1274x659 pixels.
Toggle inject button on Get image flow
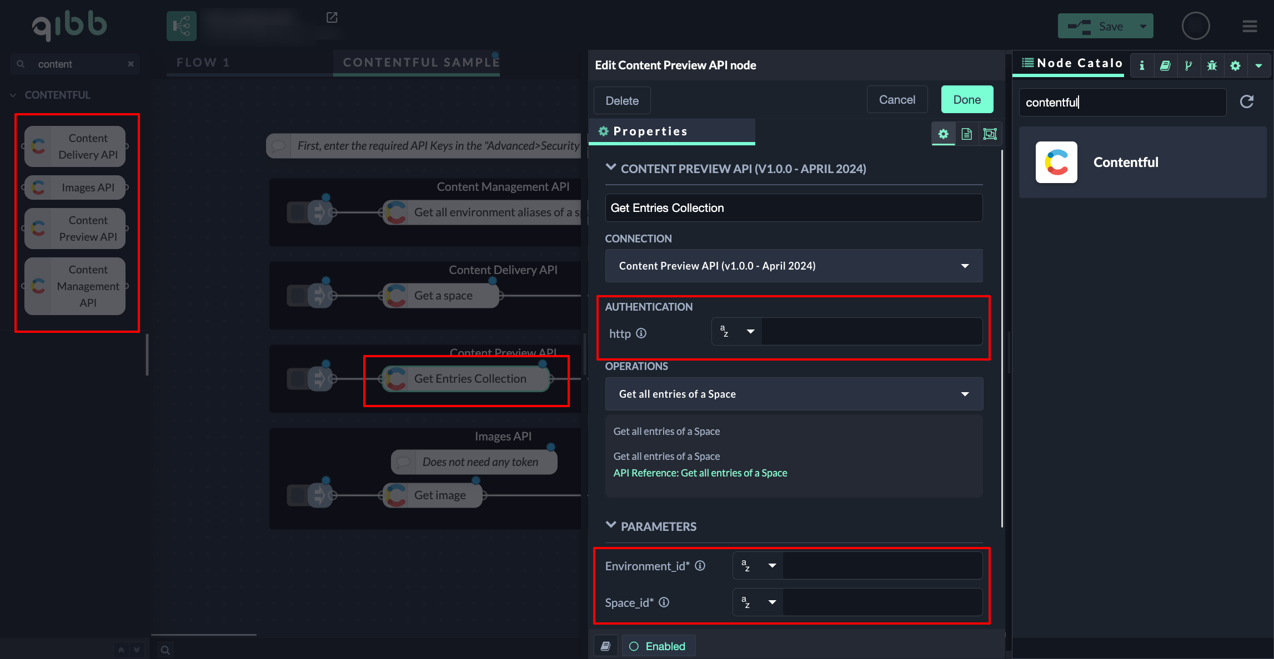coord(298,495)
